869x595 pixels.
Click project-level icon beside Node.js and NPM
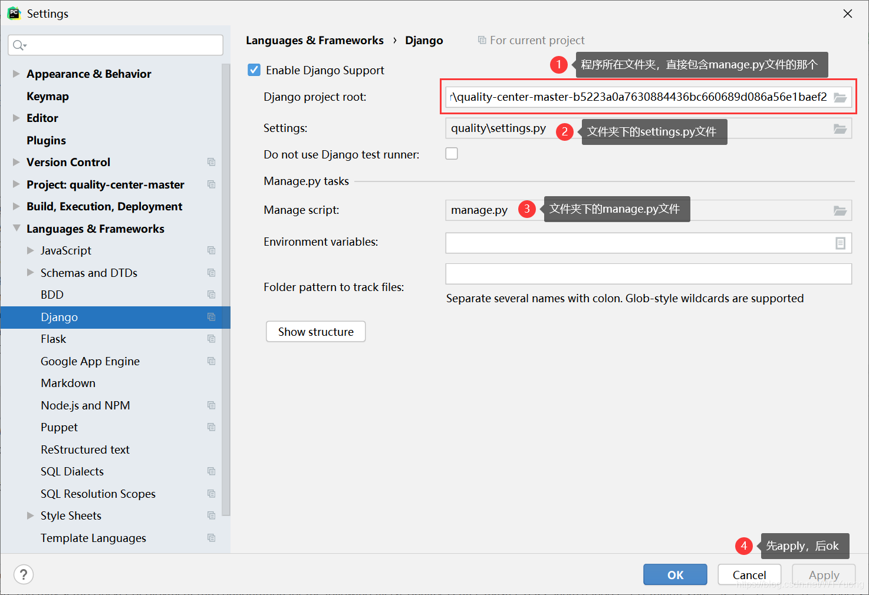211,405
